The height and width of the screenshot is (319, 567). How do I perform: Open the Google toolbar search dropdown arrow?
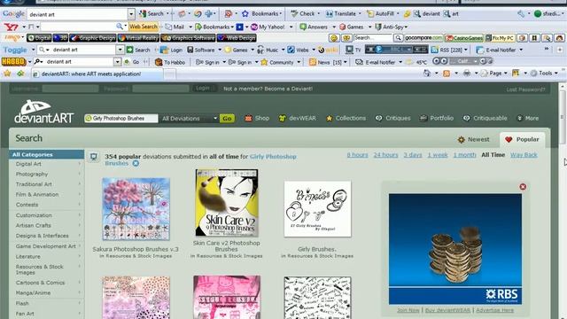[x=131, y=14]
